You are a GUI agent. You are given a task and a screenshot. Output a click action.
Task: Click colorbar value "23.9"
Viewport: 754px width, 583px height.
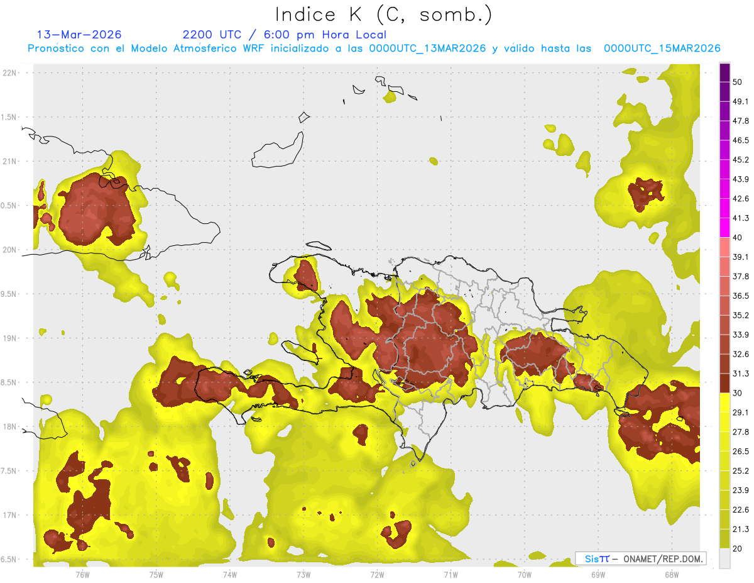[x=740, y=491]
